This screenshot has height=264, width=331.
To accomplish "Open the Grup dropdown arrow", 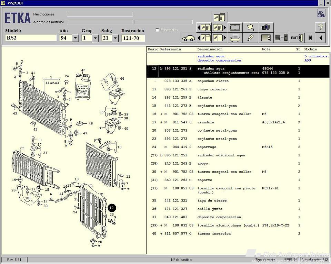I will pyautogui.click(x=96, y=38).
